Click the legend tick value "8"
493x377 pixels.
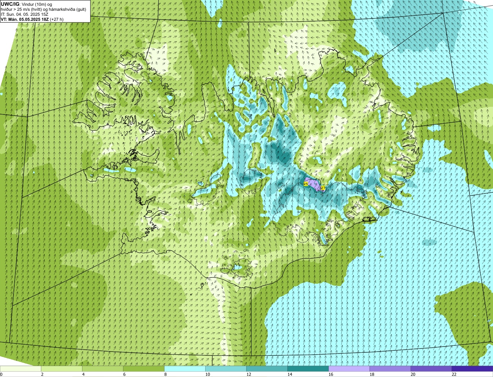click(165, 374)
